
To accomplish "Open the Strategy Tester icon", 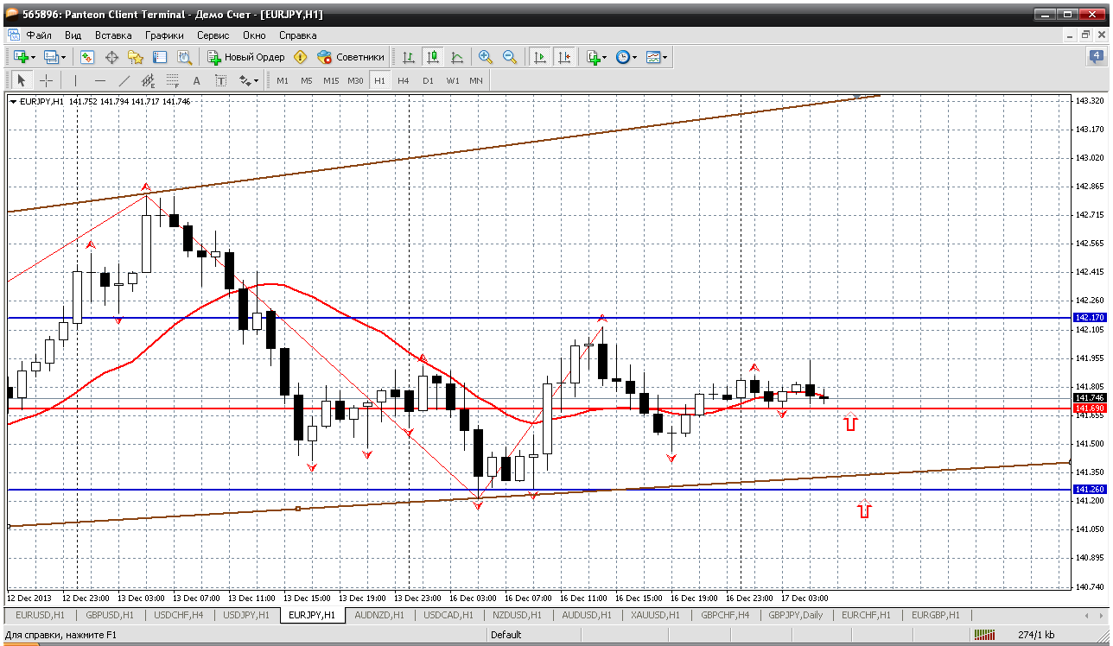I will coord(184,57).
